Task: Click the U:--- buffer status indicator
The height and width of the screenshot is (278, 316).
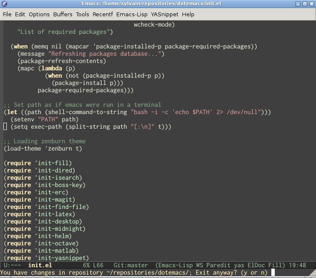Action: 12,265
